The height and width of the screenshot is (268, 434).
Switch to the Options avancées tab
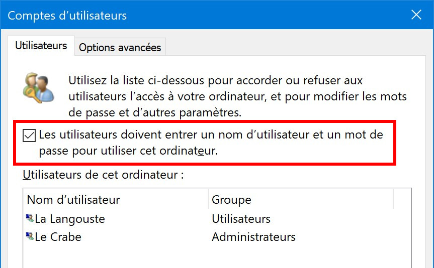click(x=120, y=48)
